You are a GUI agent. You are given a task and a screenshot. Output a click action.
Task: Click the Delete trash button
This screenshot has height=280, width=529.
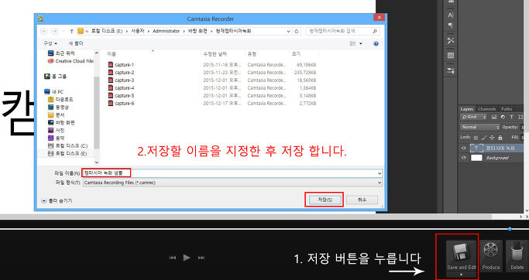coord(517,255)
